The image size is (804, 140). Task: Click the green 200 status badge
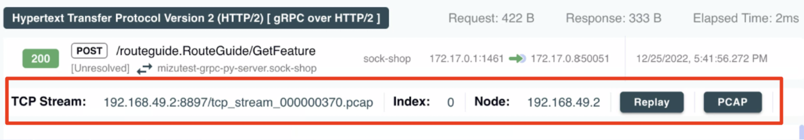click(40, 59)
